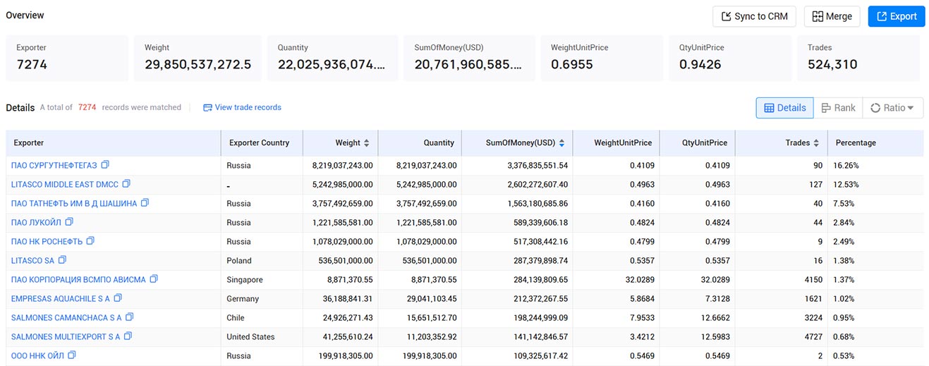Copy LITASCO SA name icon
The image size is (929, 366).
(x=62, y=260)
